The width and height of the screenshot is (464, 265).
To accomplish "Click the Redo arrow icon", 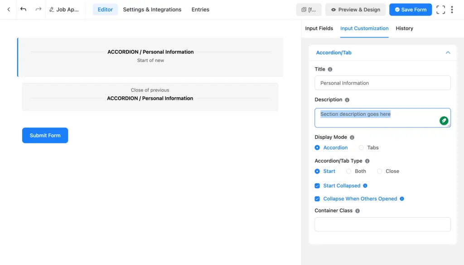I will (x=38, y=9).
